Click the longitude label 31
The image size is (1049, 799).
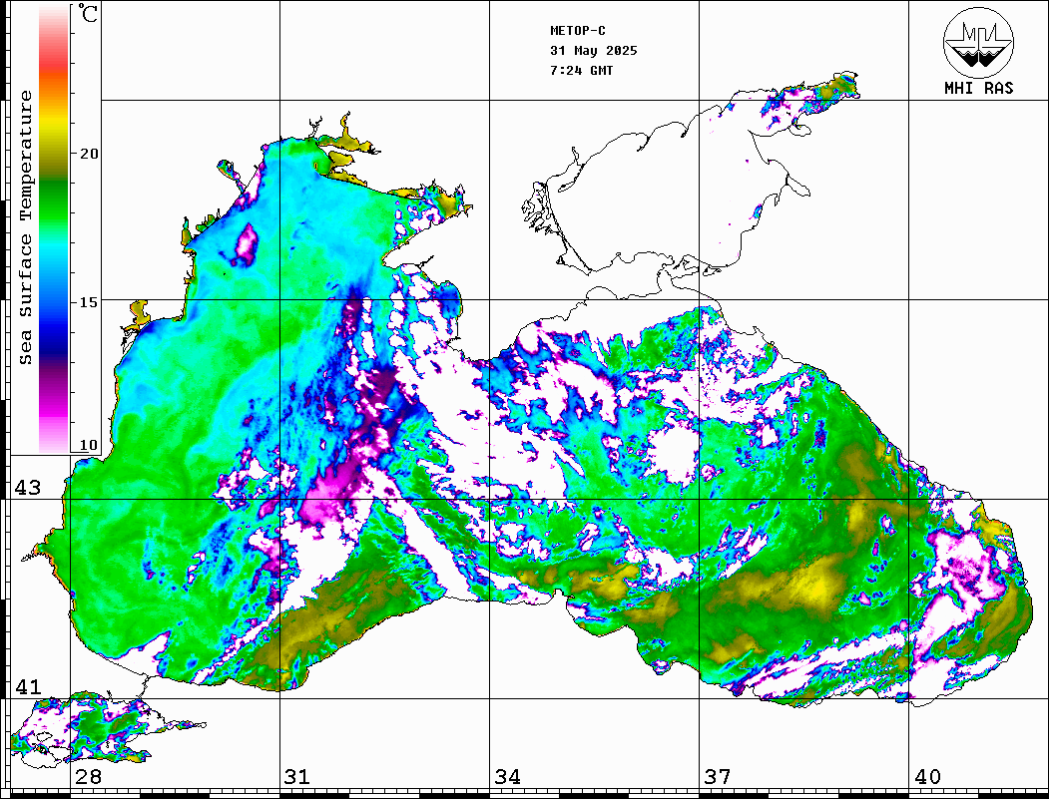pyautogui.click(x=297, y=777)
